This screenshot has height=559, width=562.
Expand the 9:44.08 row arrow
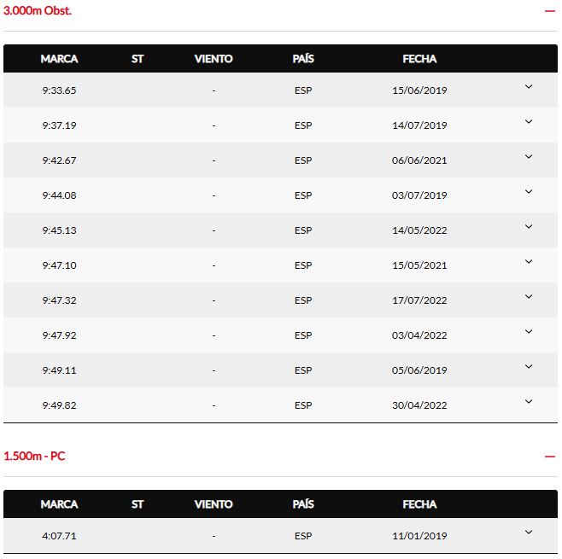click(x=529, y=192)
